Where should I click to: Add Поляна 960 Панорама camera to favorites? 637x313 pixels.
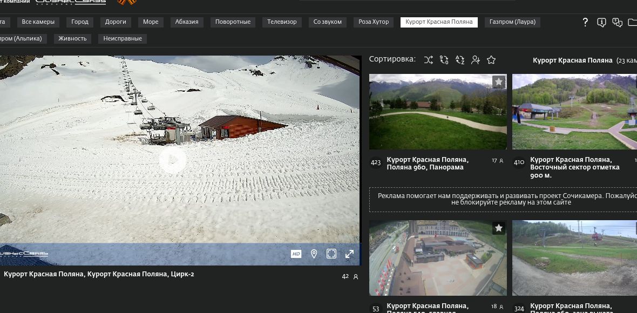pyautogui.click(x=499, y=82)
